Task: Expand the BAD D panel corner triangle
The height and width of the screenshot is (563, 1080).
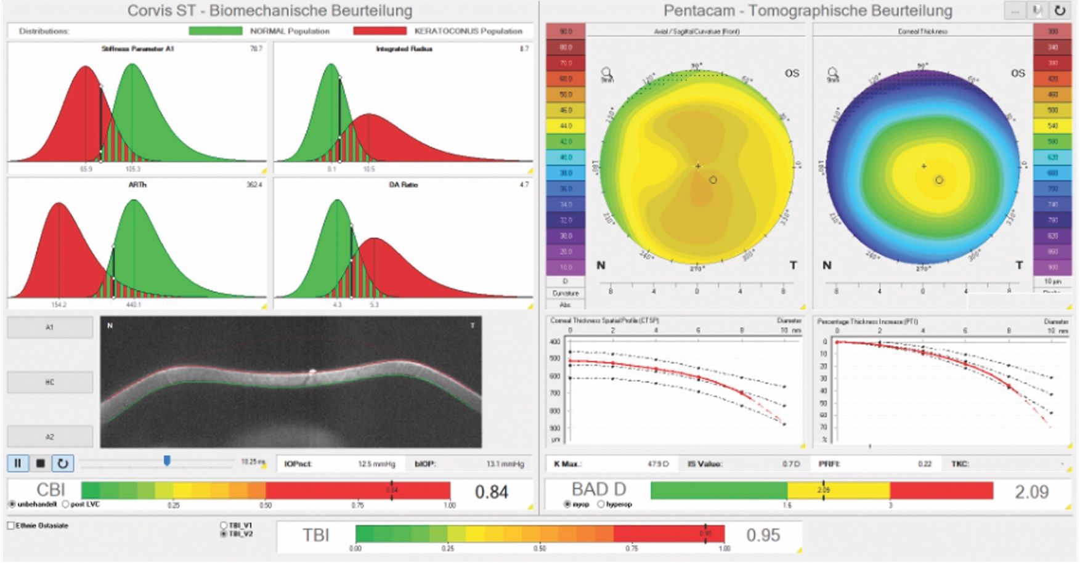Action: (x=1069, y=507)
